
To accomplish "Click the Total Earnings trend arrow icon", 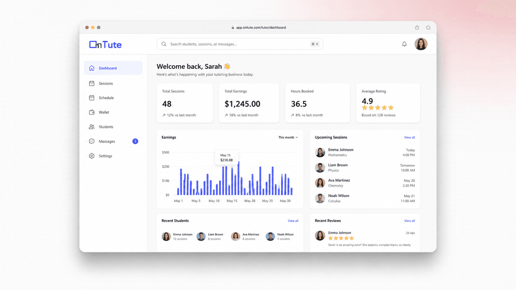I will pos(226,115).
